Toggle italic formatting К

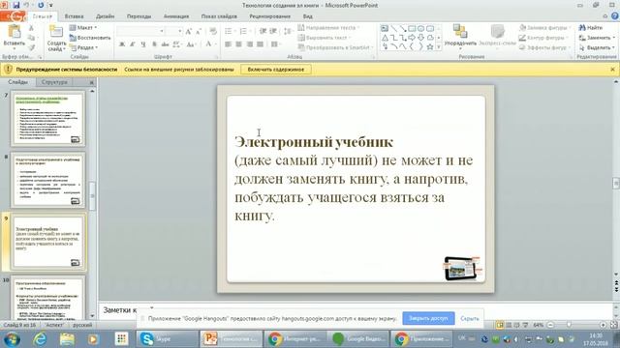coord(133,44)
